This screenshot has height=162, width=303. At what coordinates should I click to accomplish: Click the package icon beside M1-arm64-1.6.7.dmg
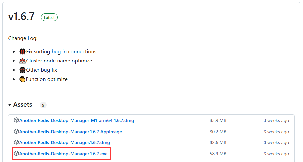(x=16, y=120)
